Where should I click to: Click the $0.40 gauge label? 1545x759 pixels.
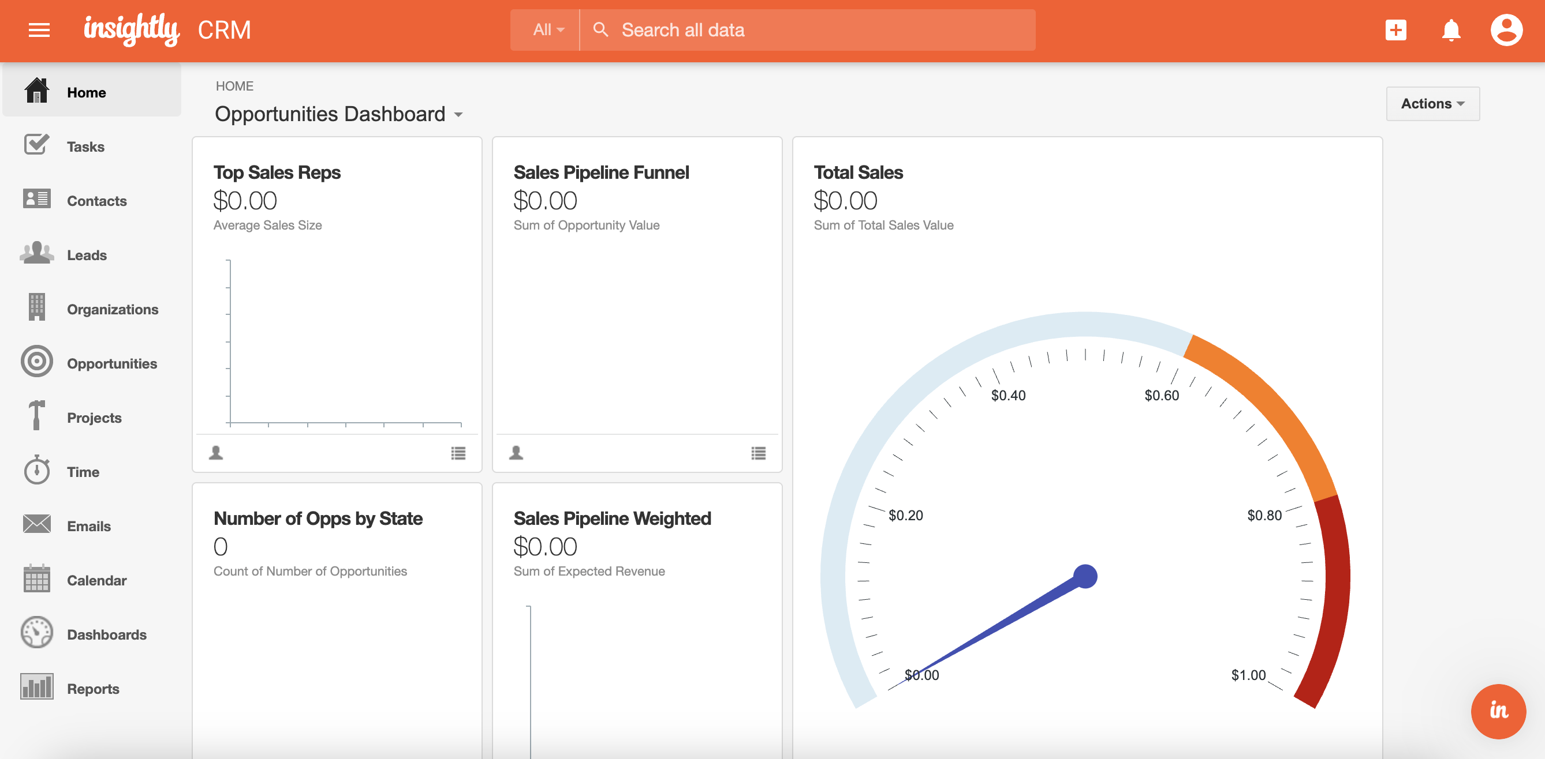[x=1008, y=396]
